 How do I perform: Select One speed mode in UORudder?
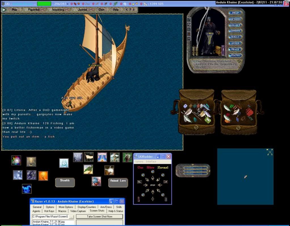(x=140, y=168)
